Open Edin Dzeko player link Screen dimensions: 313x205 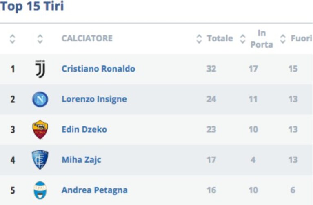pos(84,130)
